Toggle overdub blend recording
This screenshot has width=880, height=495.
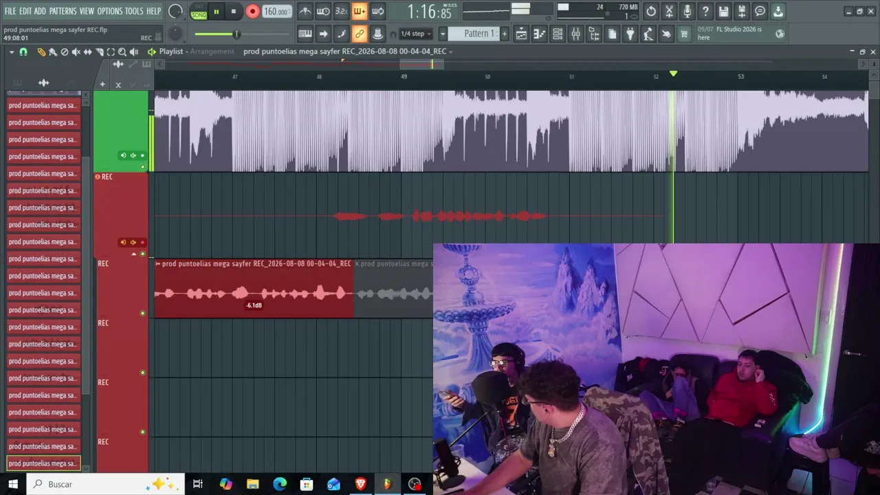[x=359, y=11]
